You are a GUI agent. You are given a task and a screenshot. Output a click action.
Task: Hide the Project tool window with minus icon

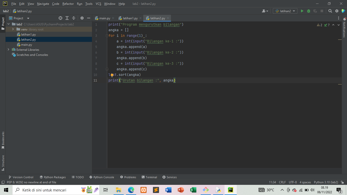pyautogui.click(x=88, y=18)
